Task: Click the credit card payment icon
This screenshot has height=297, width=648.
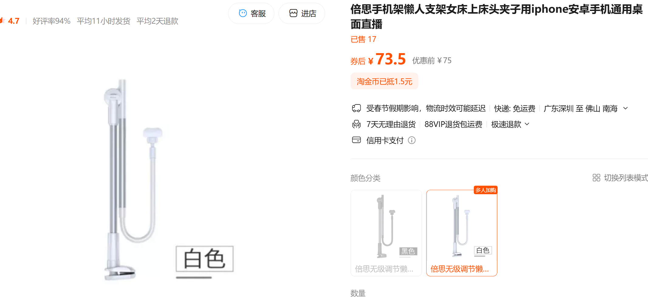Action: [356, 140]
